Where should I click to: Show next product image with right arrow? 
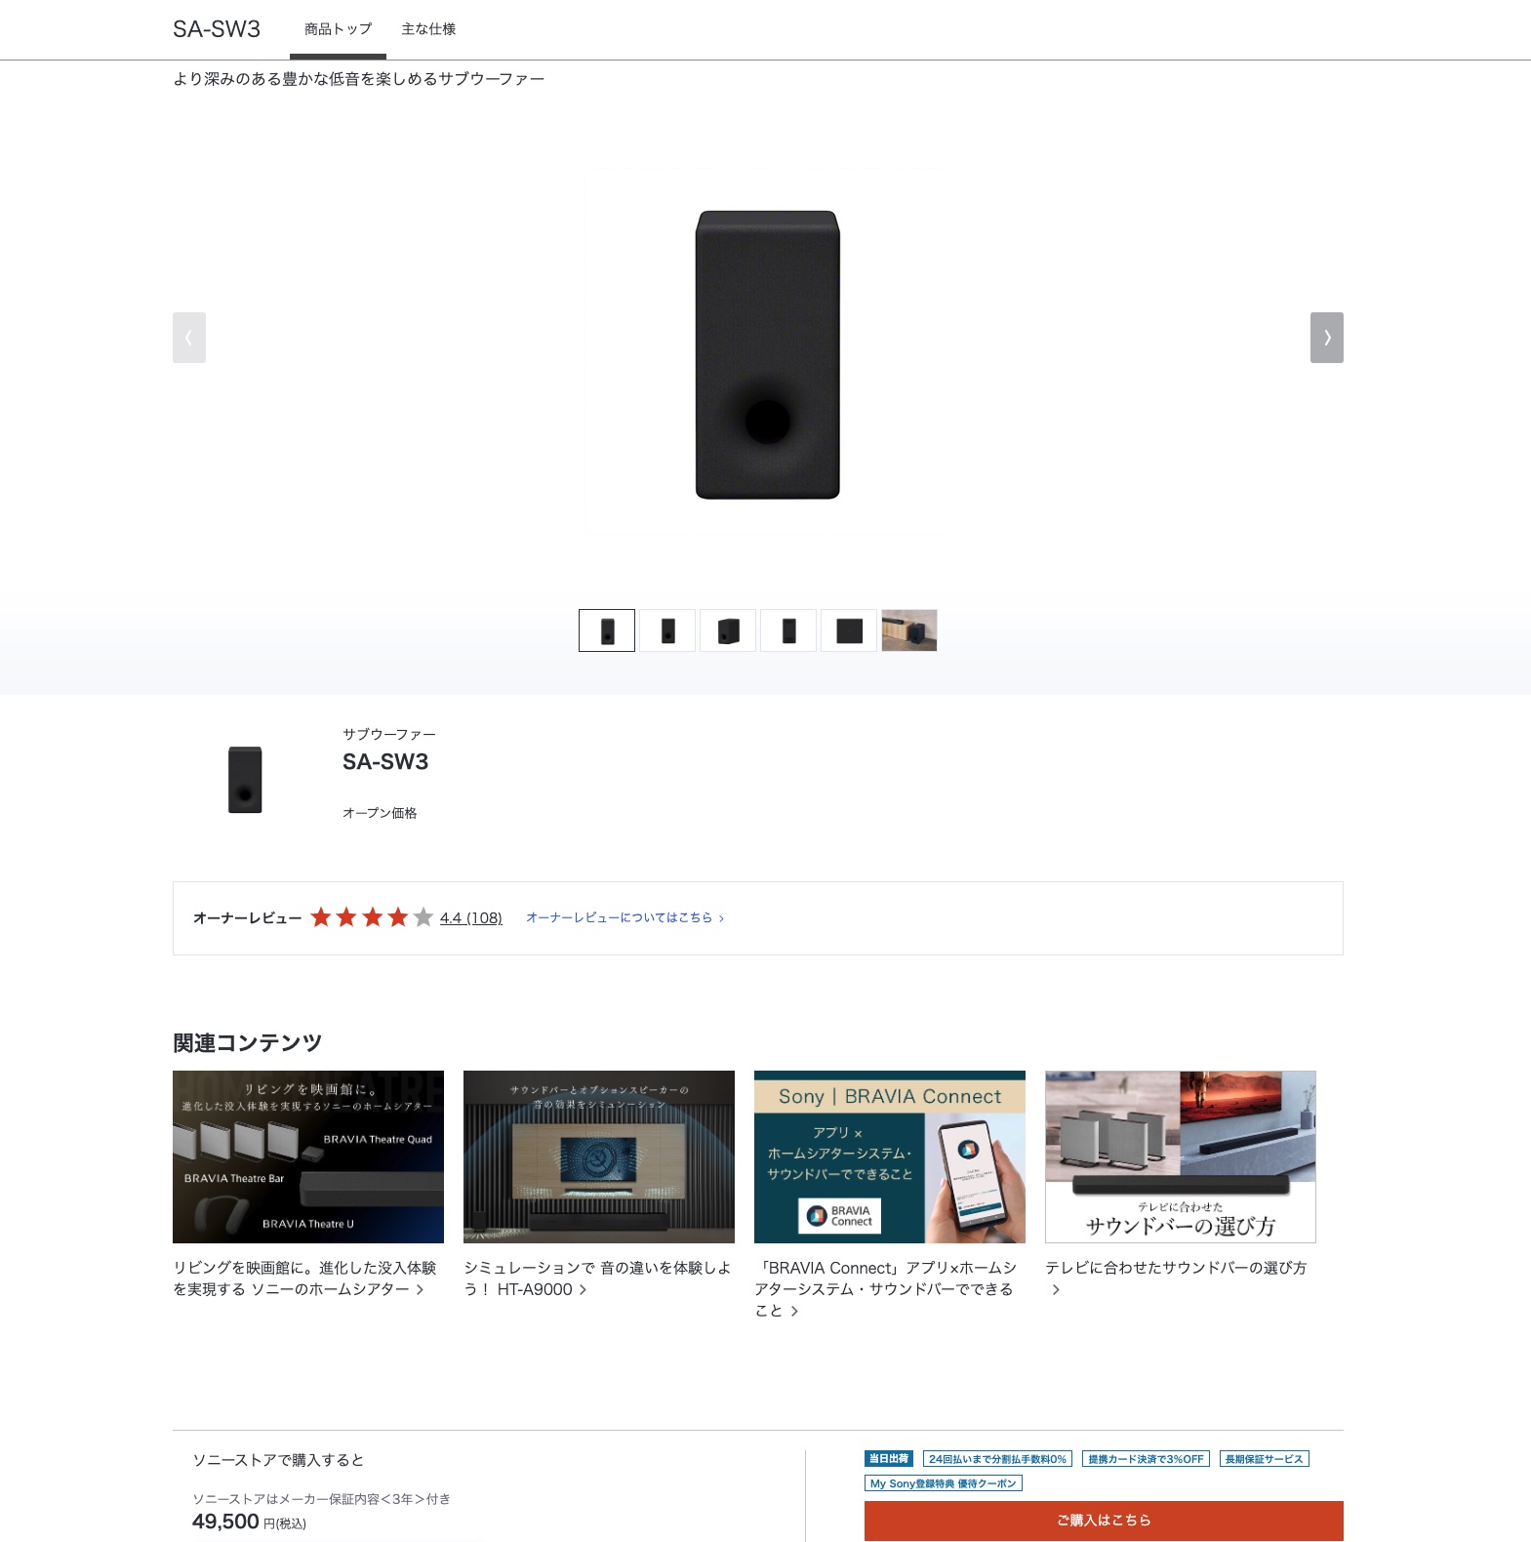coord(1326,338)
